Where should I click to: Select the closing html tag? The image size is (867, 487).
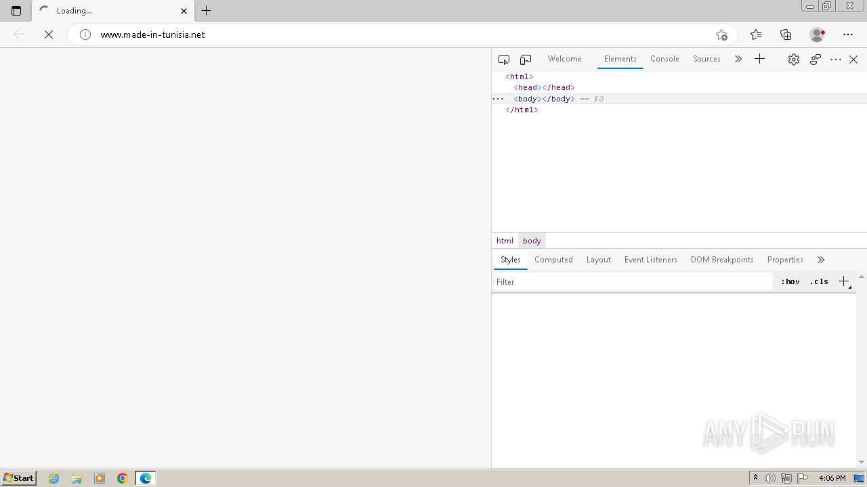[522, 110]
